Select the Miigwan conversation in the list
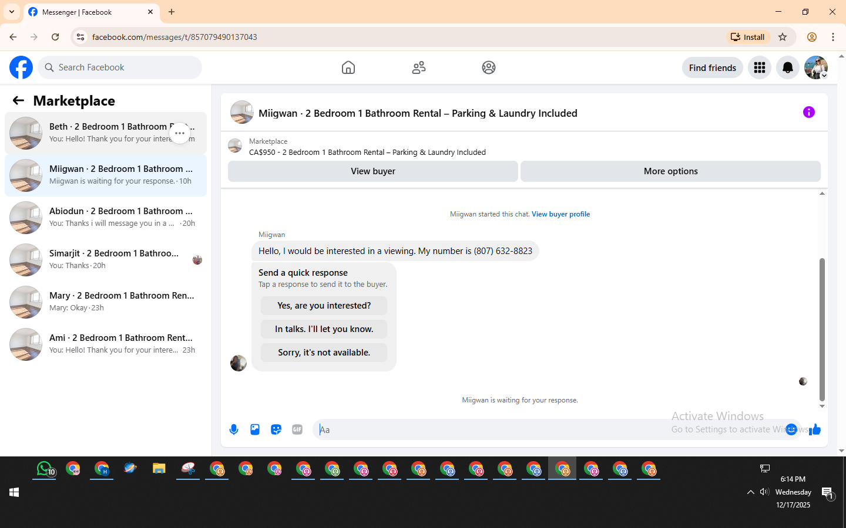Viewport: 846px width, 528px height. [106, 175]
